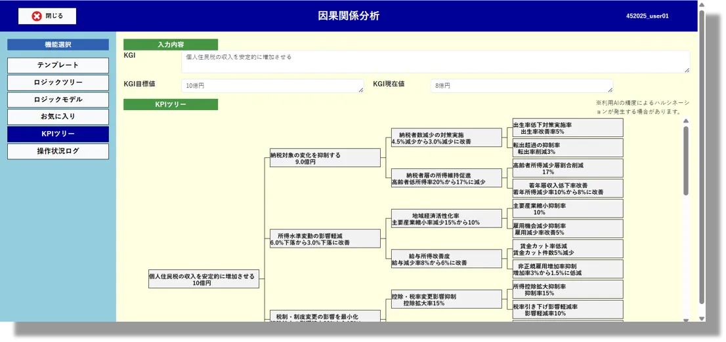Click the 出生率低下対策実施率 leaf node
This screenshot has height=342, width=726.
567,128
